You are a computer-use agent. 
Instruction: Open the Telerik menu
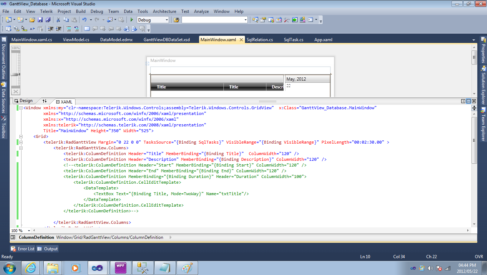click(47, 11)
